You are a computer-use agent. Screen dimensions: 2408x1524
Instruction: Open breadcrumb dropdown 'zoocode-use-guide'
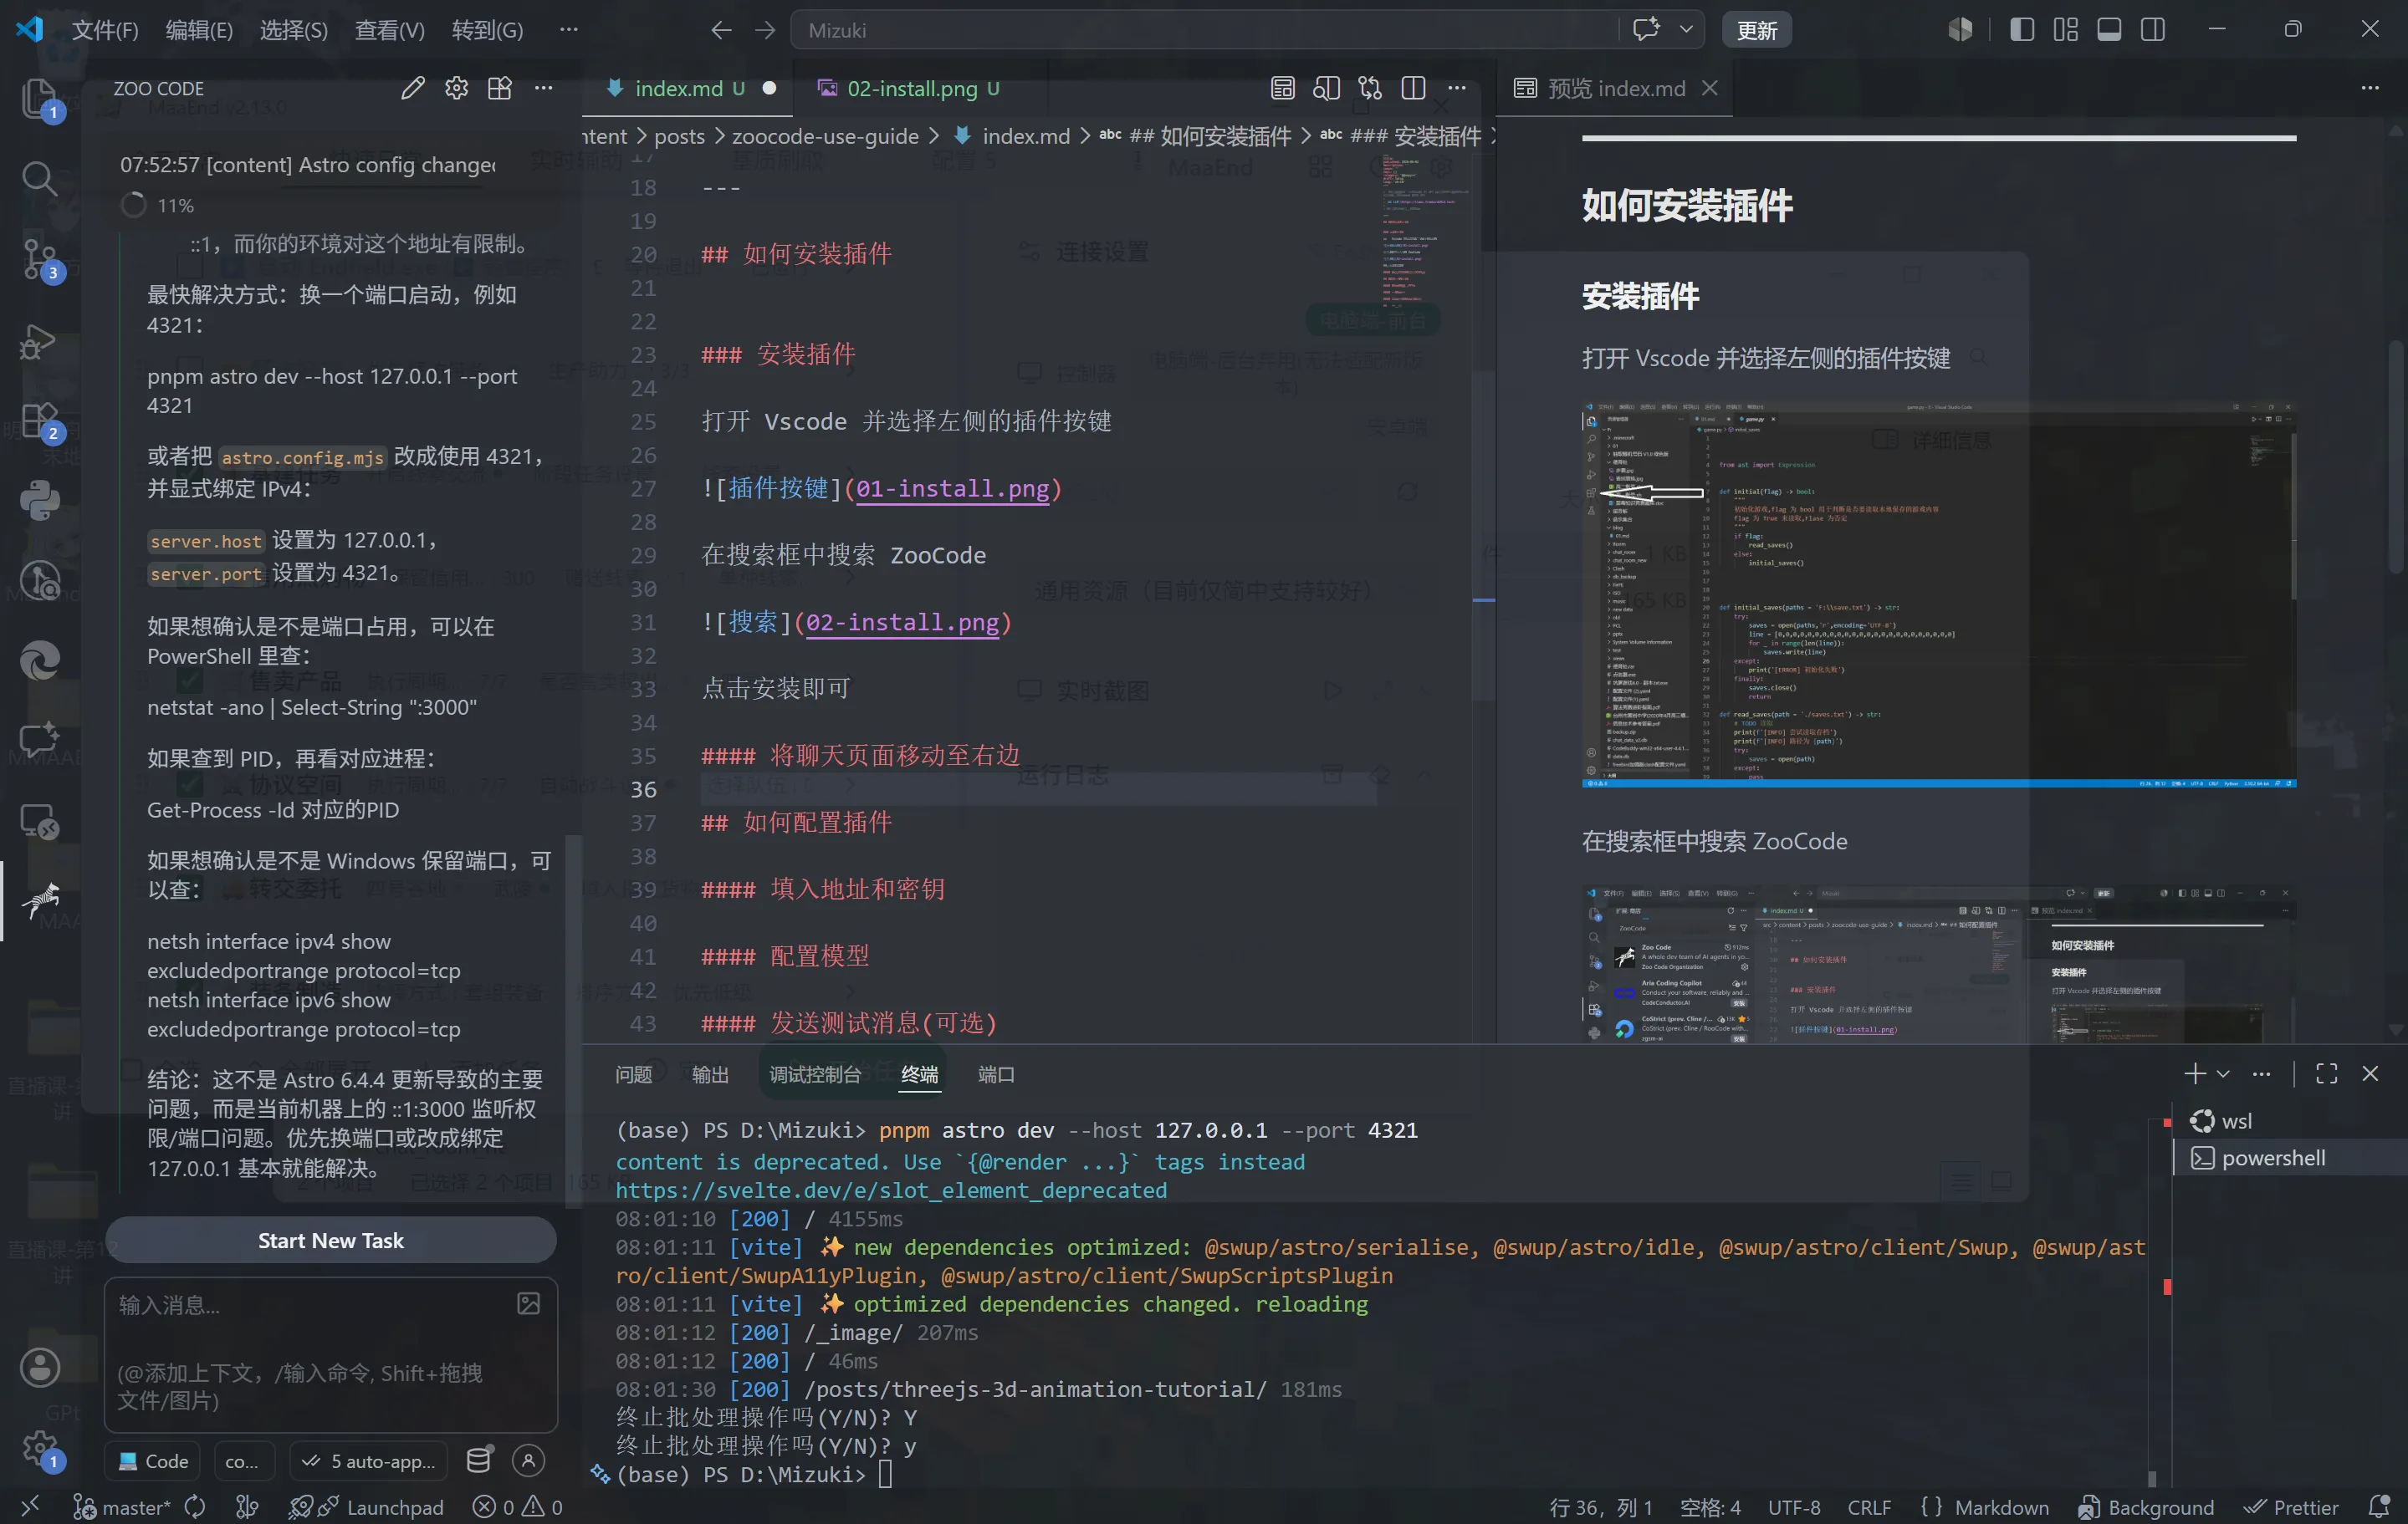pos(825,136)
